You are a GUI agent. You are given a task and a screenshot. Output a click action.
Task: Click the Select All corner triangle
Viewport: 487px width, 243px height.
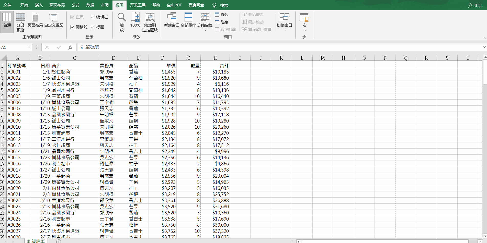point(3,58)
